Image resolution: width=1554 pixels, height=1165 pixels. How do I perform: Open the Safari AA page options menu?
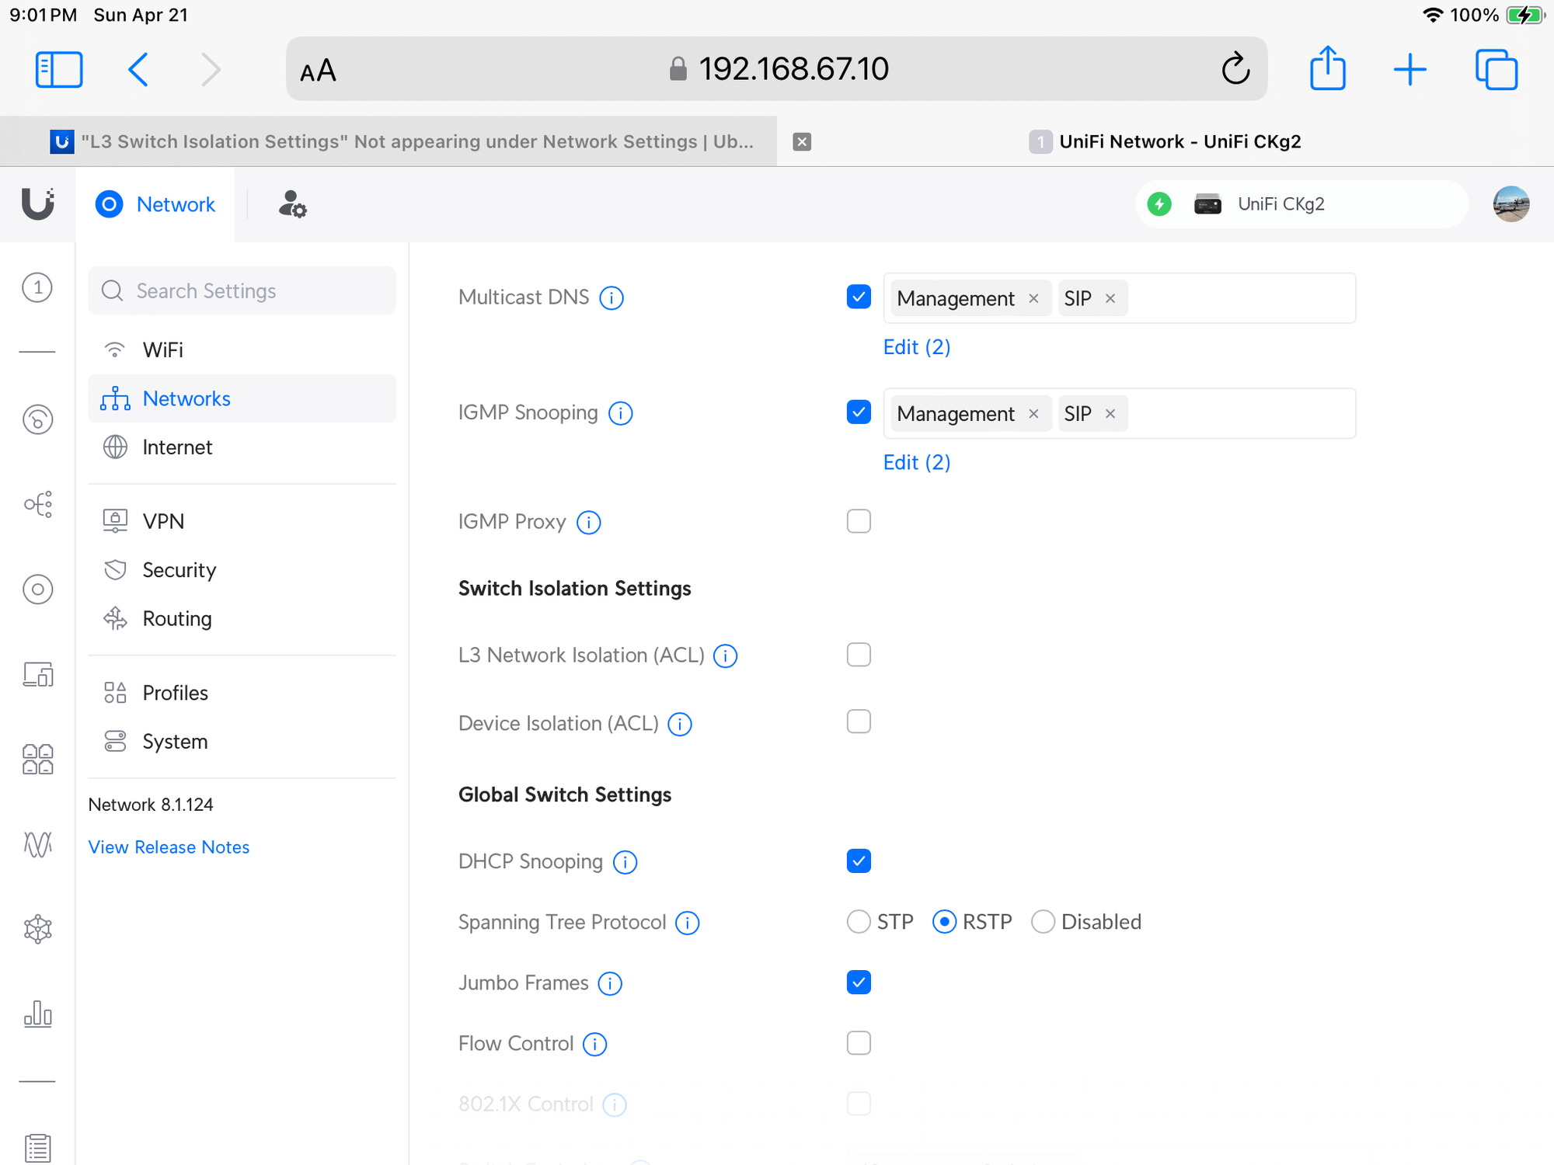click(x=318, y=71)
